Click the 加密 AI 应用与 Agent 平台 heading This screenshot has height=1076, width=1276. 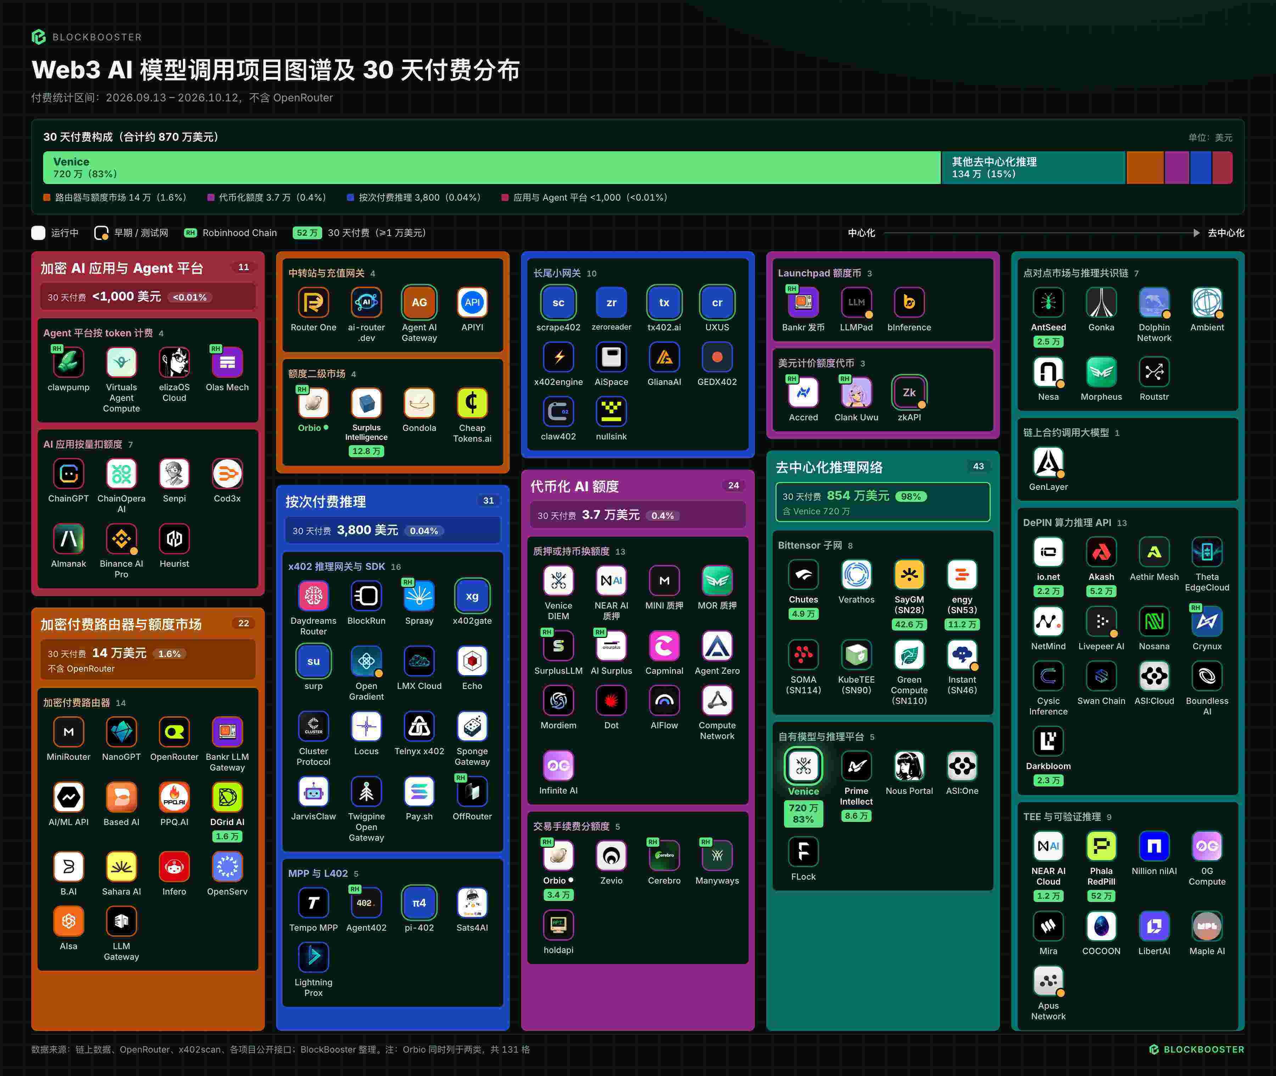coord(122,268)
